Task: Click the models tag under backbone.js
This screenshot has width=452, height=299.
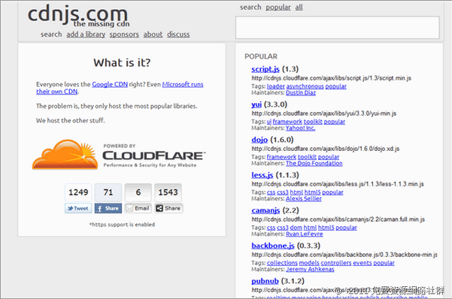Action: pos(309,263)
